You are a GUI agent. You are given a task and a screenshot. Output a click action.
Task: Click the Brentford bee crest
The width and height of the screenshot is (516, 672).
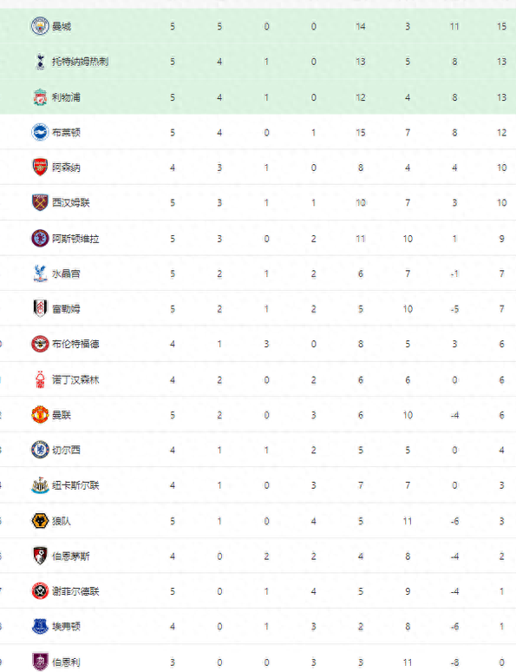point(40,344)
